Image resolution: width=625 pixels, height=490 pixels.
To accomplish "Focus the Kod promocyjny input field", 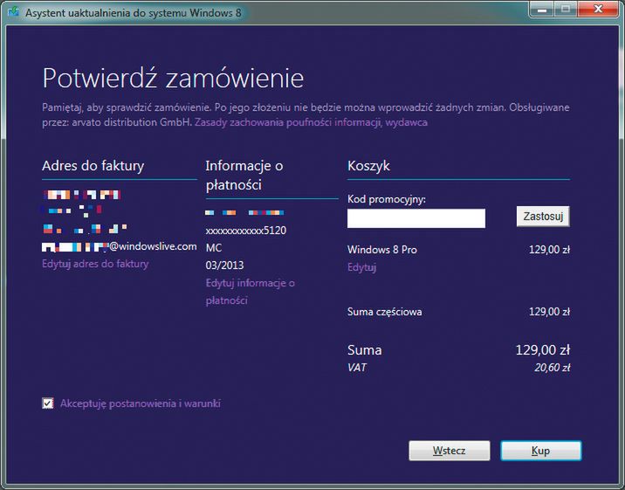I will (416, 218).
